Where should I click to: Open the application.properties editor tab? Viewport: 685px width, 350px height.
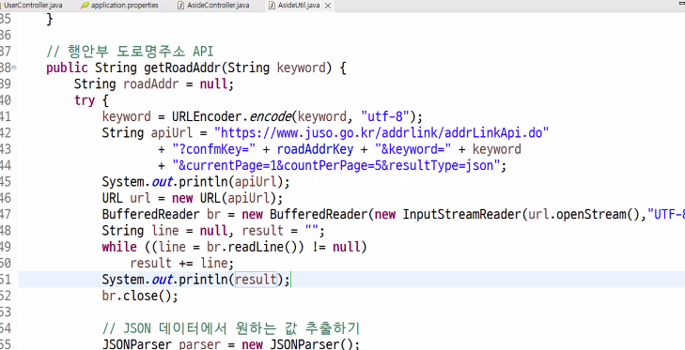pos(124,6)
